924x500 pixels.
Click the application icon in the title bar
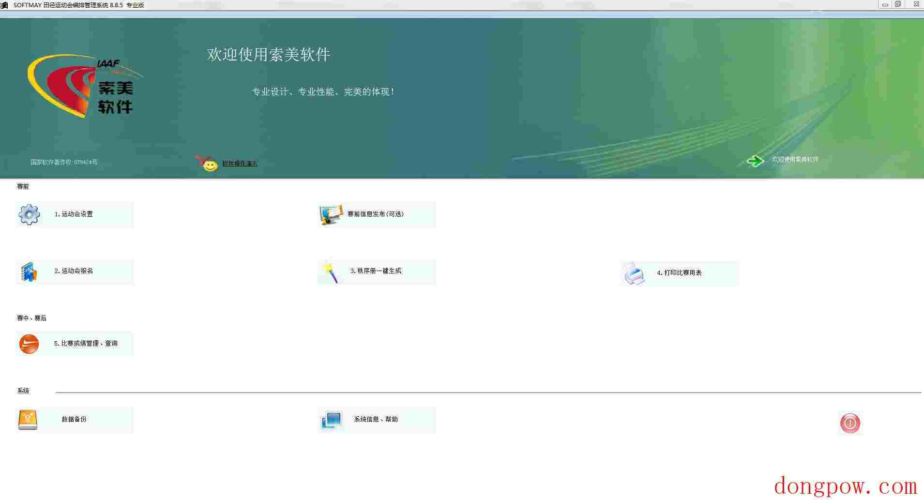coord(4,5)
